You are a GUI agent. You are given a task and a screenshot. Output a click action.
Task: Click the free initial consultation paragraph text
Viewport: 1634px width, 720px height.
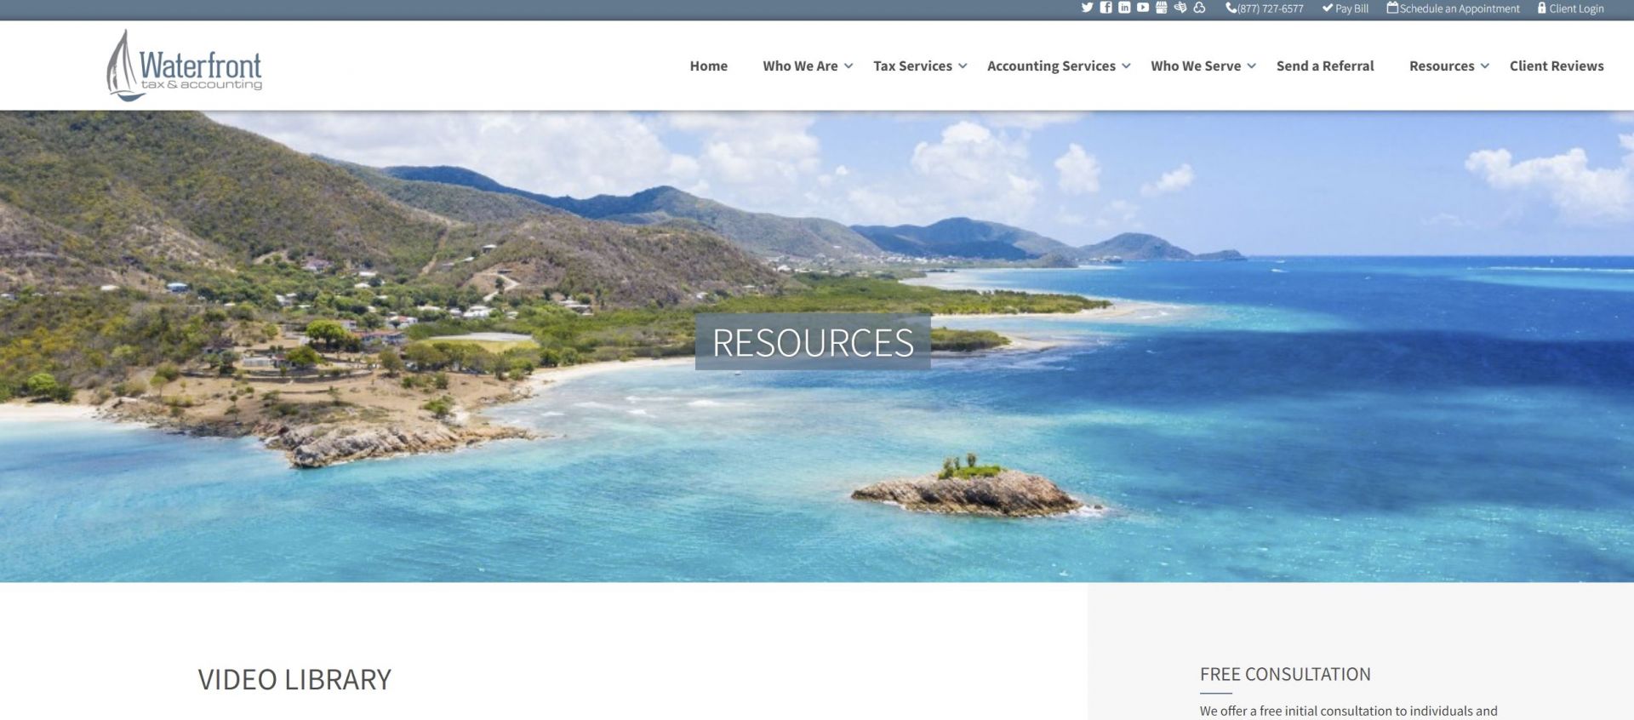click(1348, 711)
